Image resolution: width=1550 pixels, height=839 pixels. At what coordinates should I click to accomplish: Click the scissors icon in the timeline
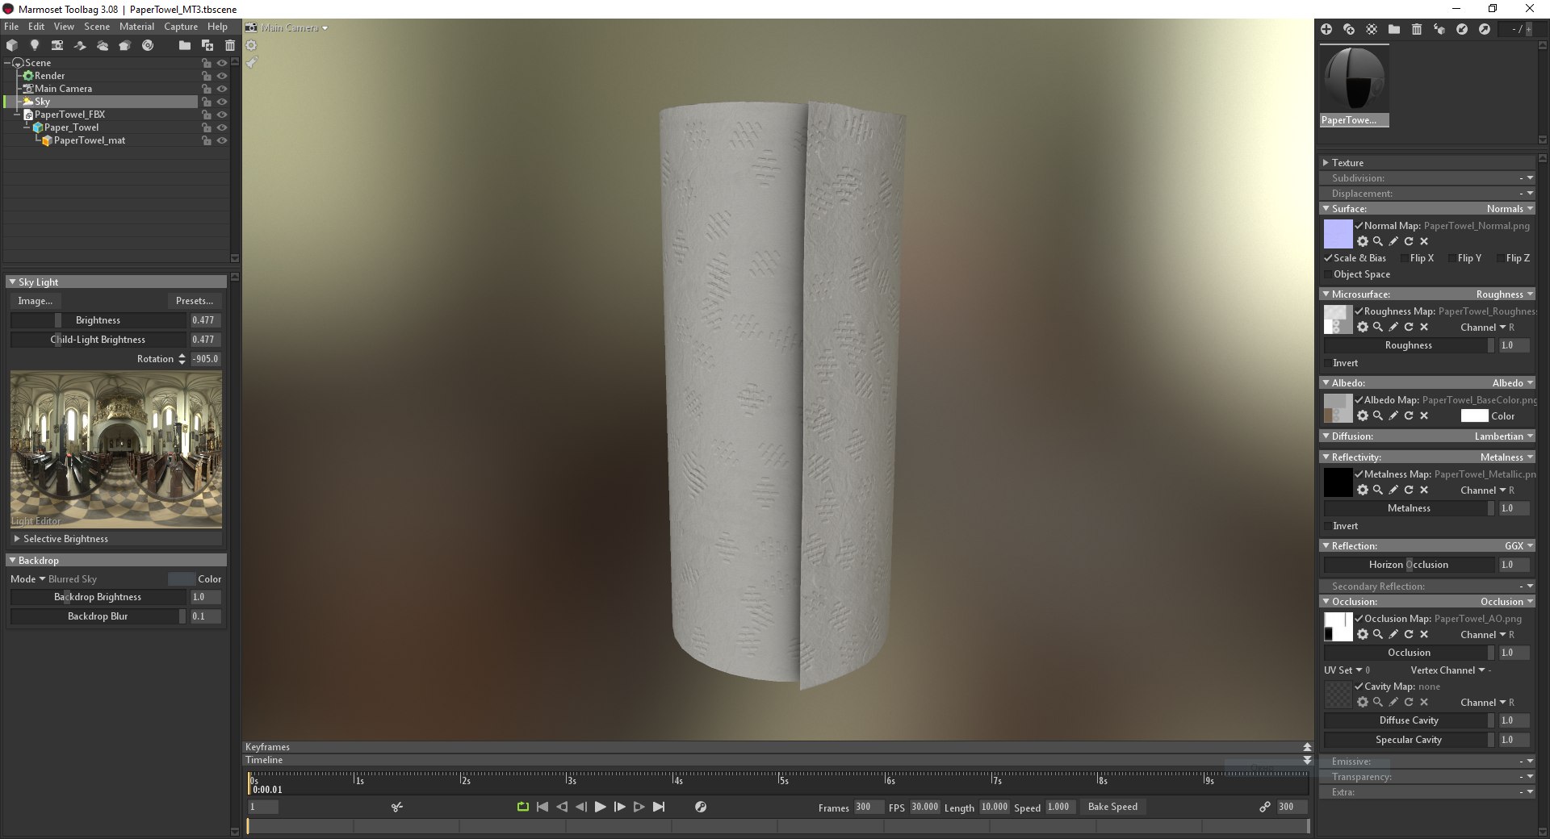click(397, 807)
